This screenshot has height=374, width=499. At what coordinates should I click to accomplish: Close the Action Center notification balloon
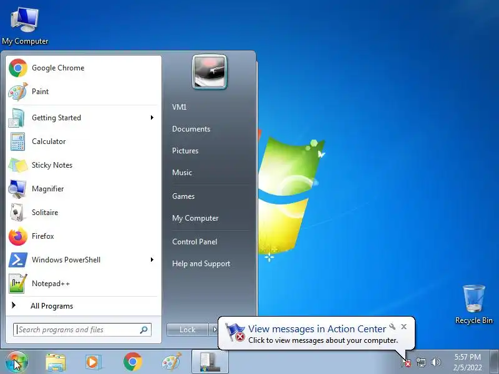coord(404,327)
